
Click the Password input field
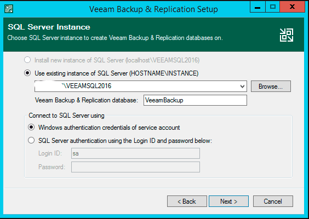click(135, 167)
